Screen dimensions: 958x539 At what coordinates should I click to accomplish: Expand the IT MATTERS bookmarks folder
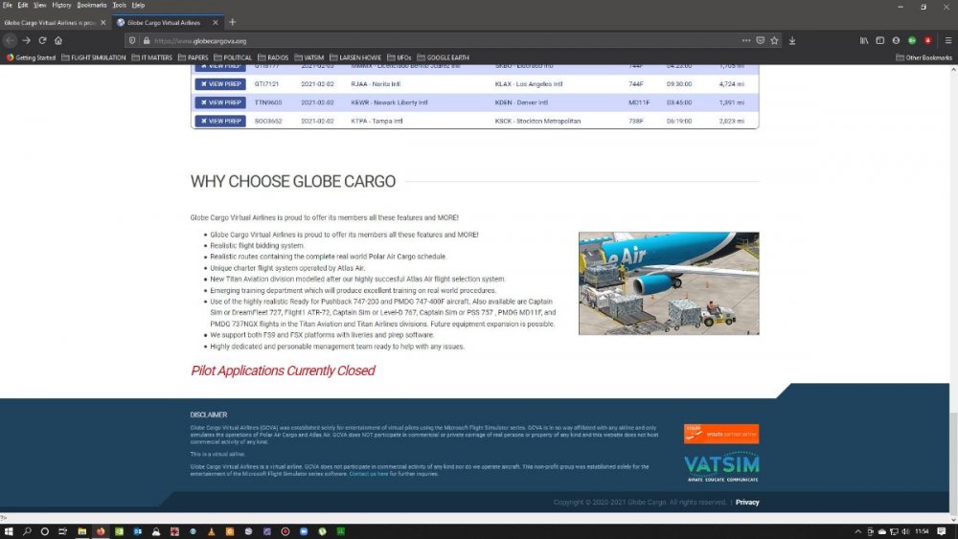point(151,57)
